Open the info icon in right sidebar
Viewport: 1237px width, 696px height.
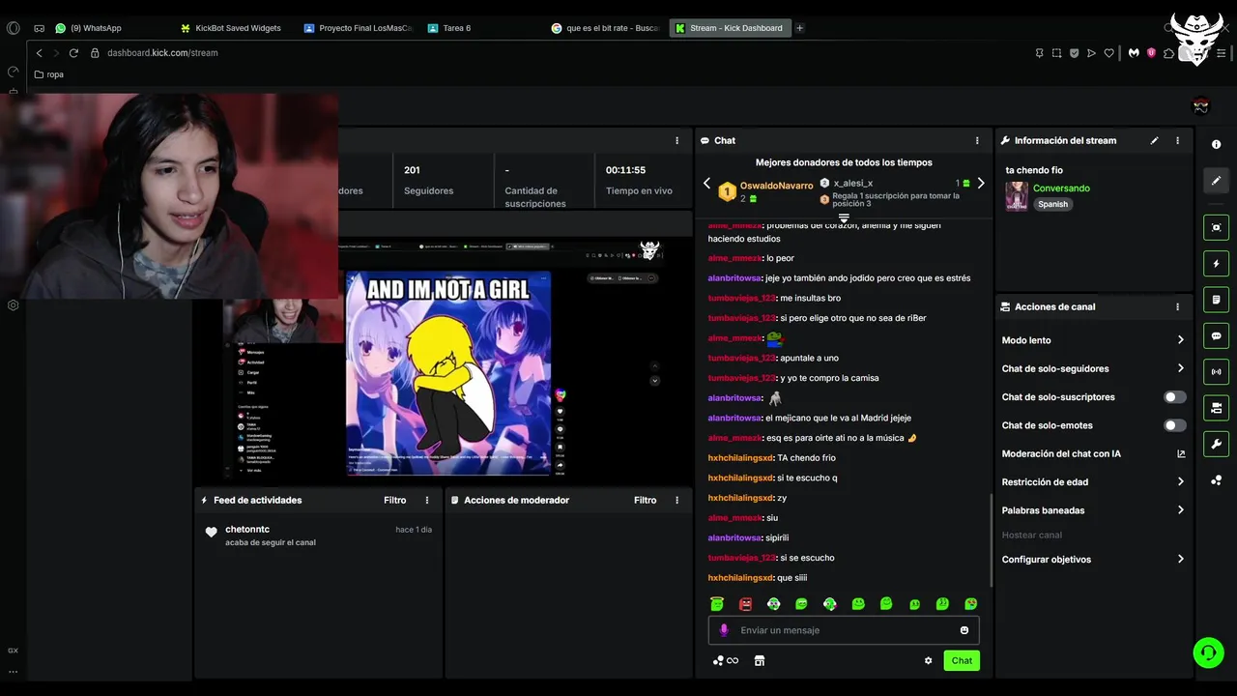[x=1216, y=144]
